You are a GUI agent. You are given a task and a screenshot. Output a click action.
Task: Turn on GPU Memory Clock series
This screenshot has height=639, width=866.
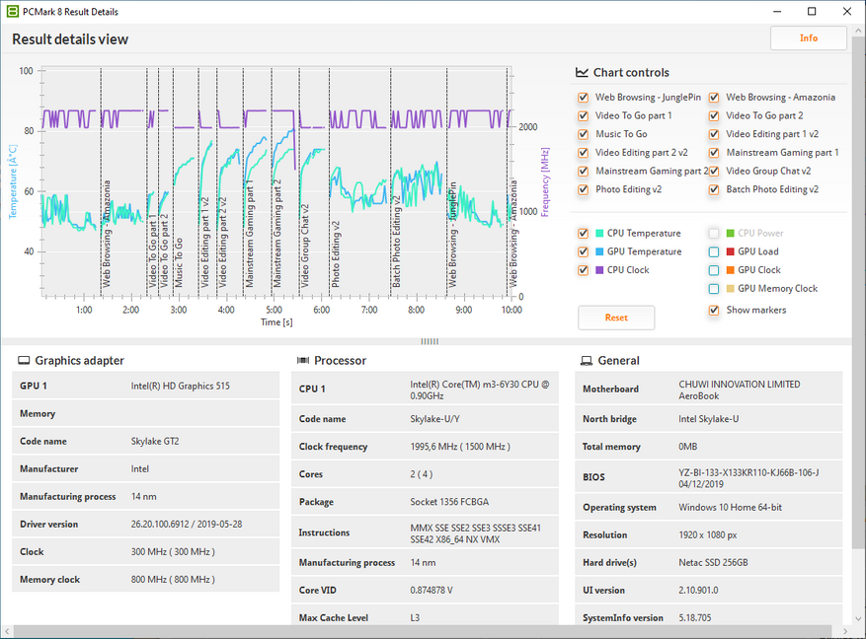pyautogui.click(x=714, y=289)
